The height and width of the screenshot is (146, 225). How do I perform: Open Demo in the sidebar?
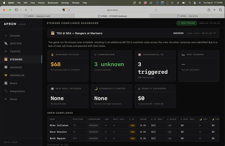[x=21, y=99]
